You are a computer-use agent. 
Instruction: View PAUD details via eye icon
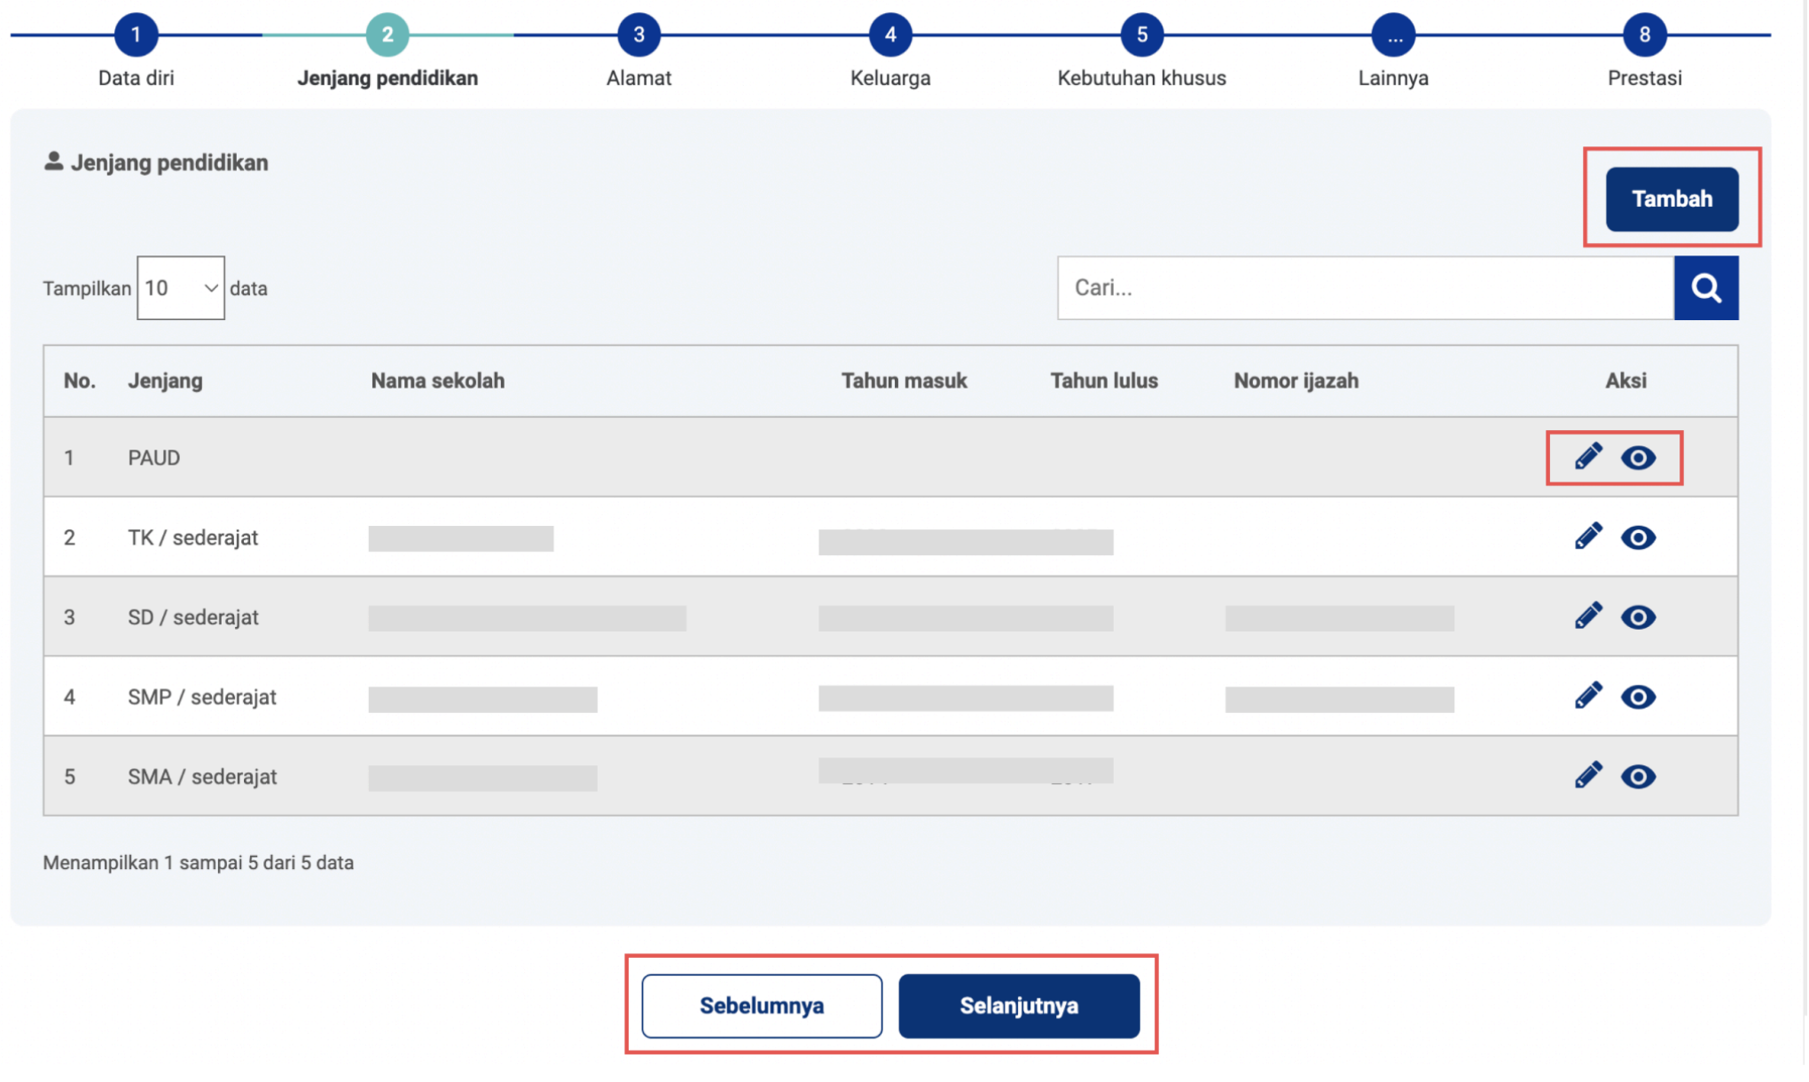[1638, 458]
